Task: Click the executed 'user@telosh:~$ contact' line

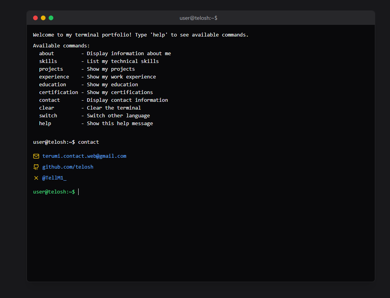Action: (x=66, y=142)
